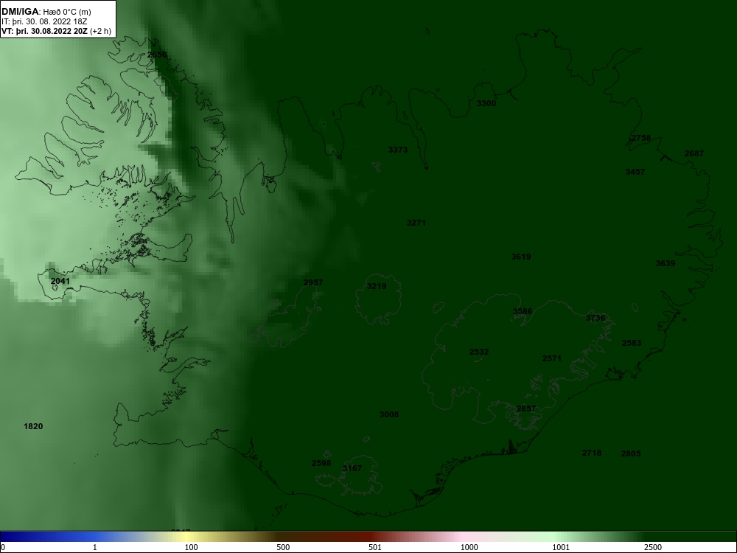737x553 pixels.
Task: Select the 'IT: þri. 30. 08. 2022 18Z' line
Action: (44, 21)
